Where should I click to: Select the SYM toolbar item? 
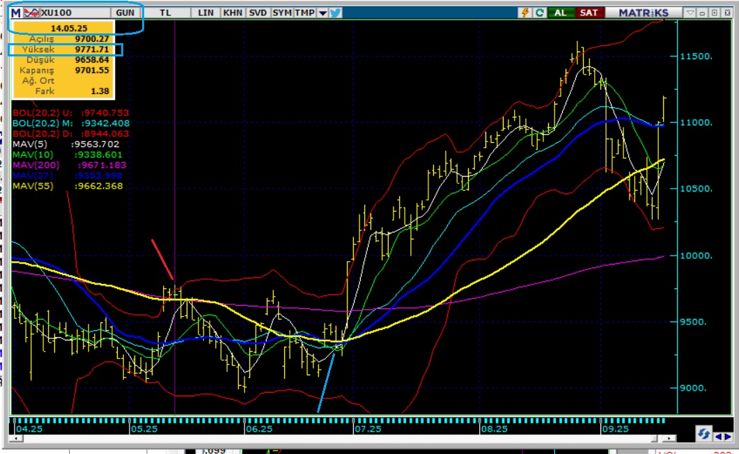tap(282, 13)
